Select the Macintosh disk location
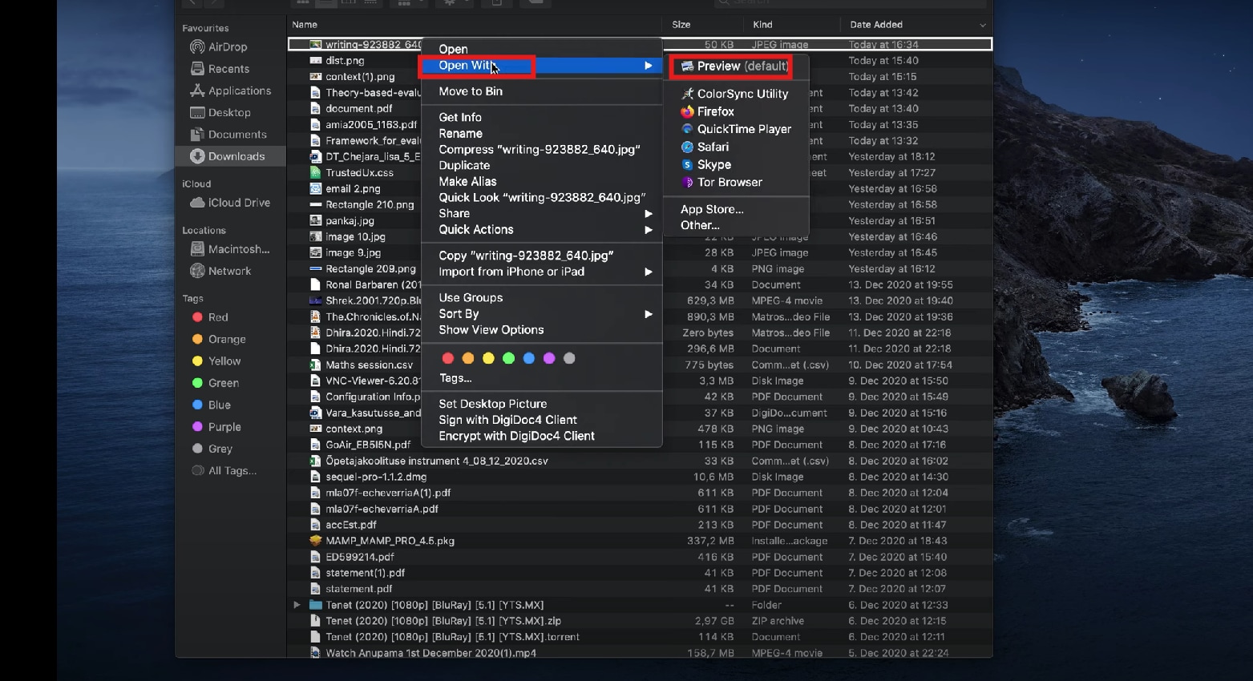Image resolution: width=1253 pixels, height=681 pixels. (x=230, y=249)
